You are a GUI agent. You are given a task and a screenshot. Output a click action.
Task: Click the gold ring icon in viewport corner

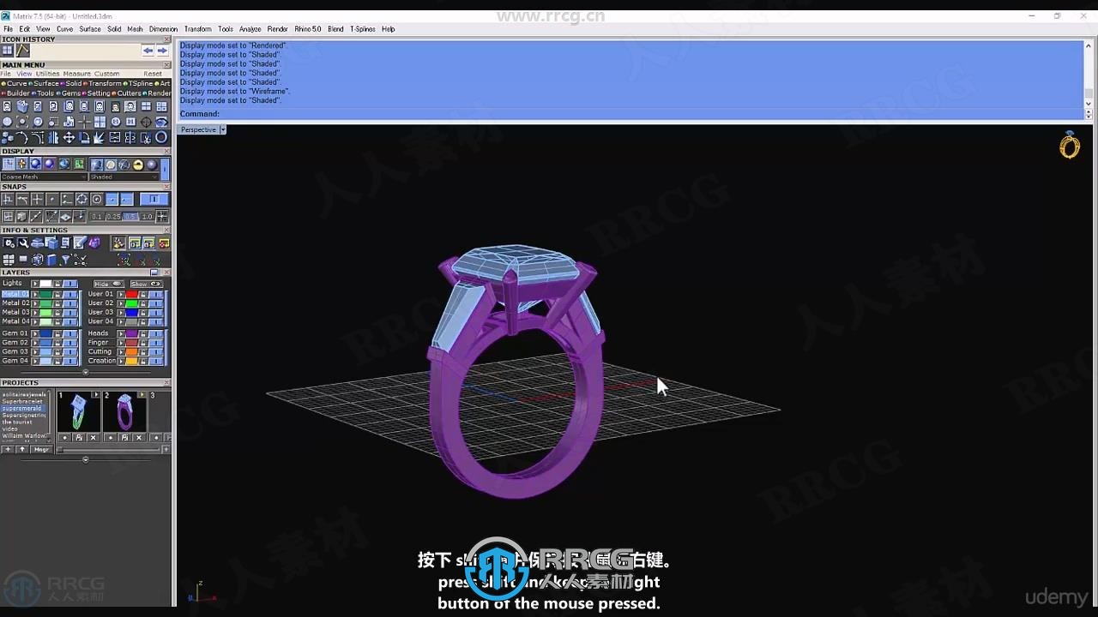pyautogui.click(x=1070, y=145)
